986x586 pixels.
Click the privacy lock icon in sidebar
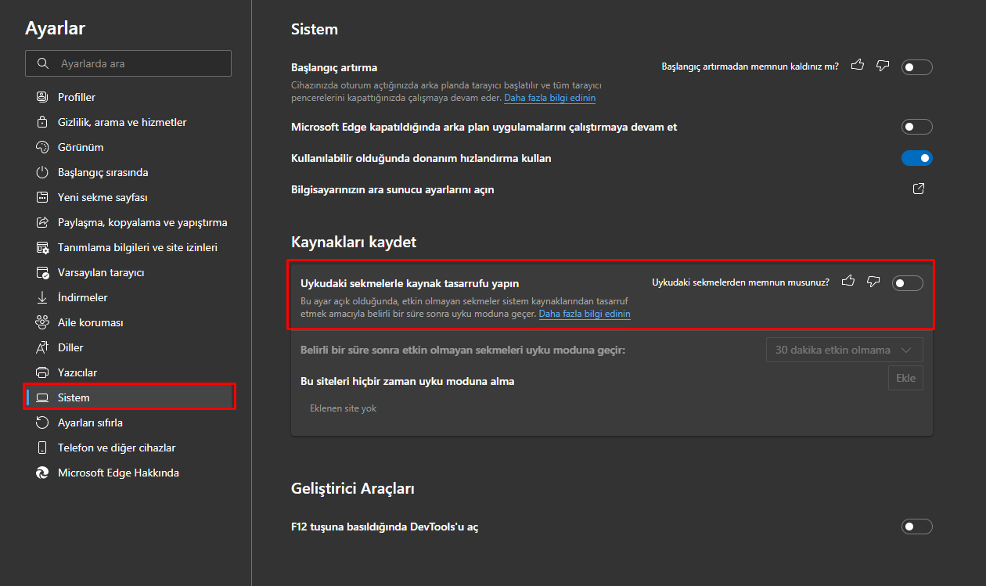point(42,122)
